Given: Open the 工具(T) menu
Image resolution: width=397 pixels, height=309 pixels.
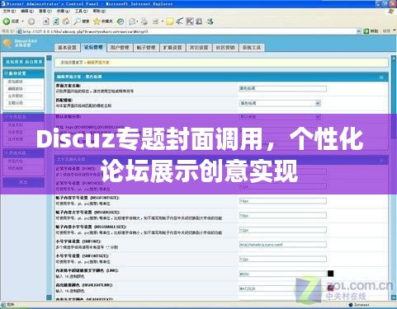Looking at the screenshot, I should tap(81, 11).
